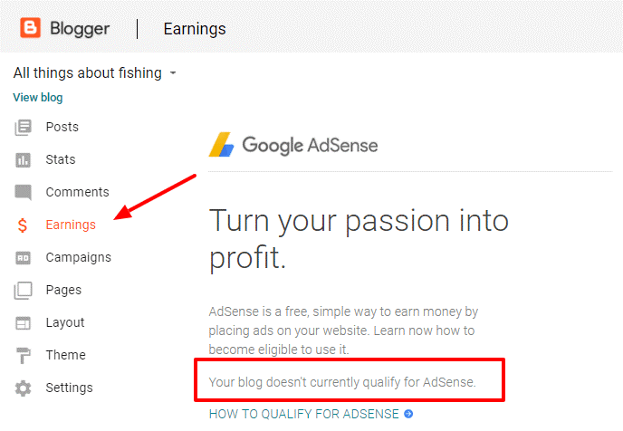Click the Campaigns AD icon
Screen dimensions: 623x431
pyautogui.click(x=23, y=258)
